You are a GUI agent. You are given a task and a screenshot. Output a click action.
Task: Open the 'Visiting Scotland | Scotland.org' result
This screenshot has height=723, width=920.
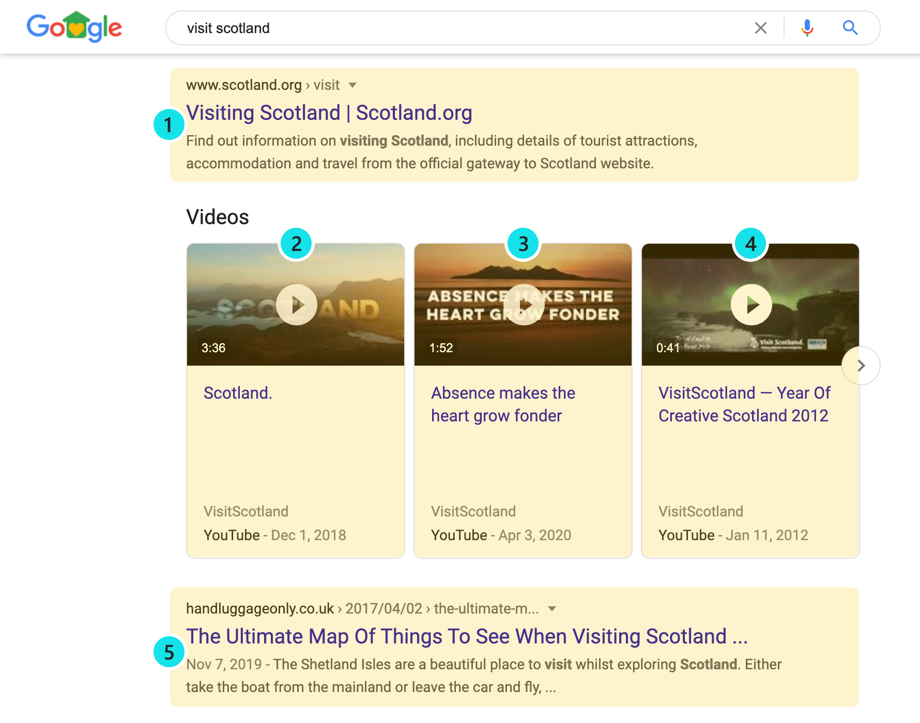pos(329,113)
